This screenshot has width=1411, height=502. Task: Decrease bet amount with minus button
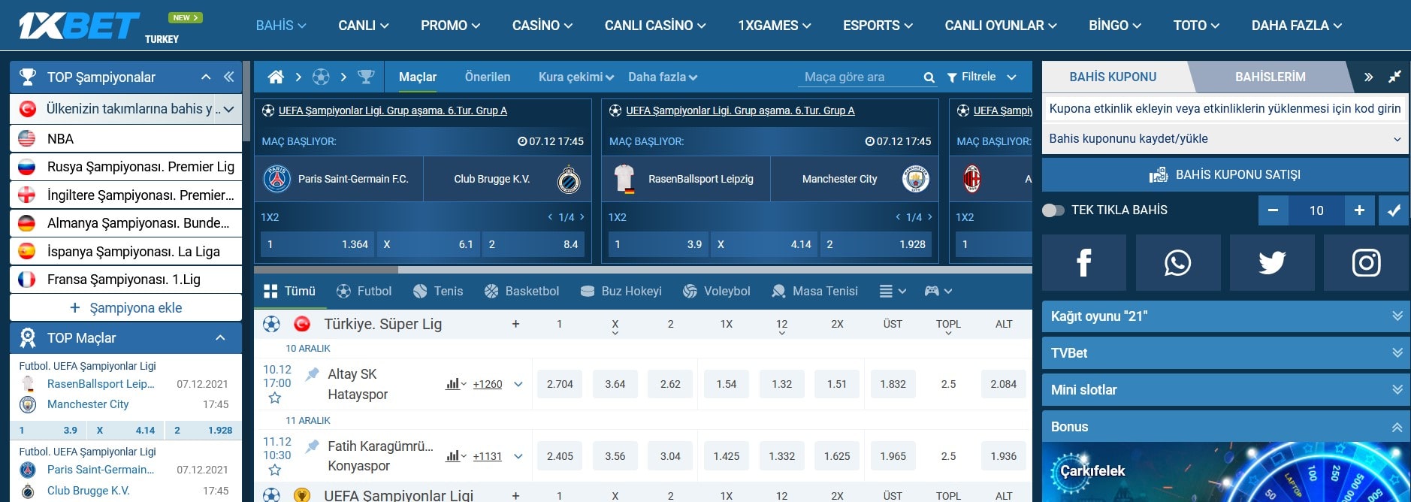click(1273, 210)
